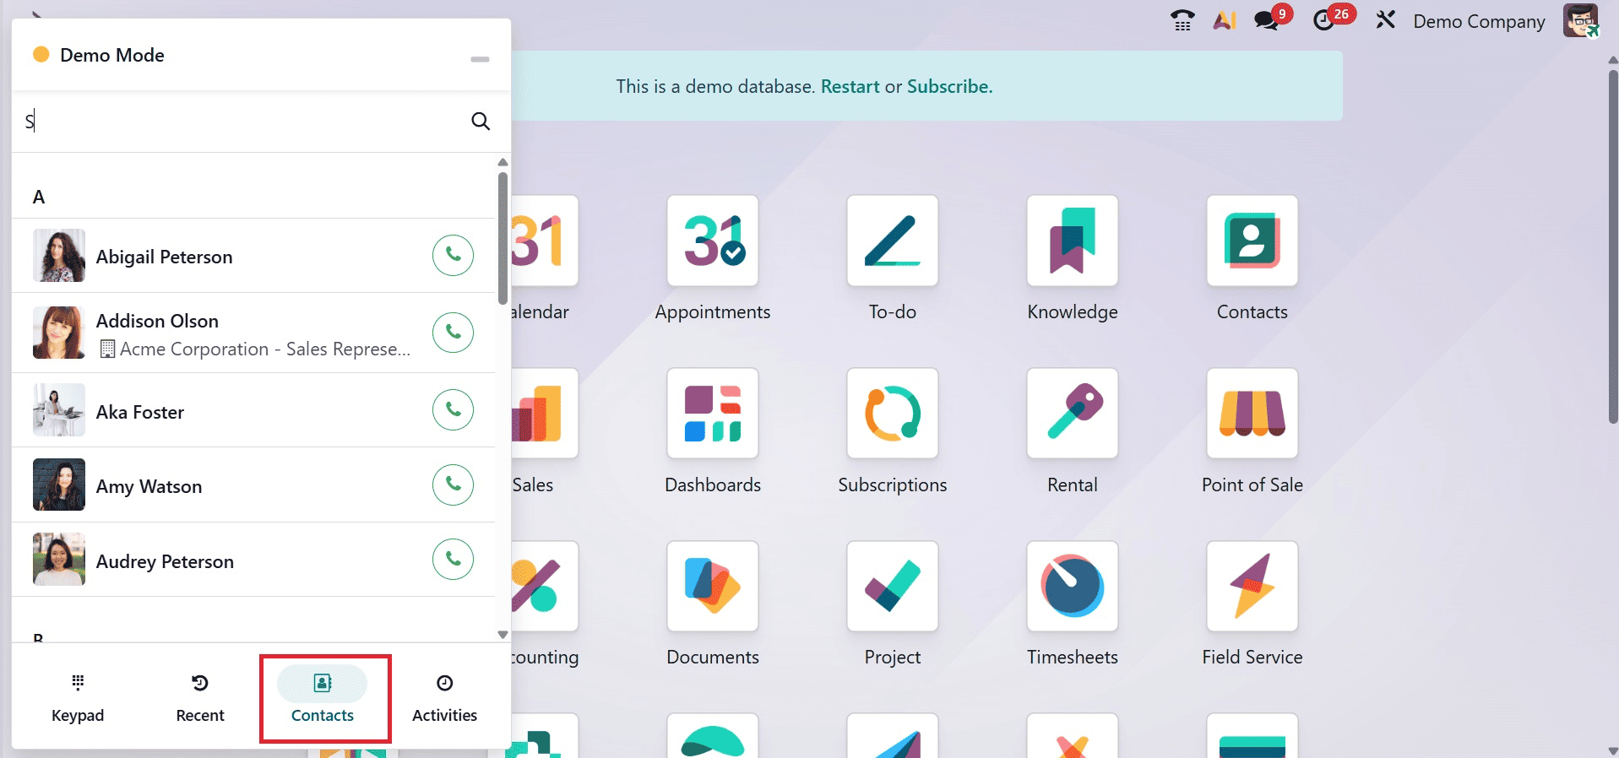The width and height of the screenshot is (1619, 758).
Task: Open the messages icon with 9 badge
Action: tap(1267, 20)
